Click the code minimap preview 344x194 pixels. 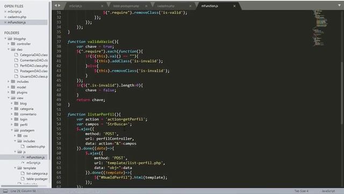(320, 27)
